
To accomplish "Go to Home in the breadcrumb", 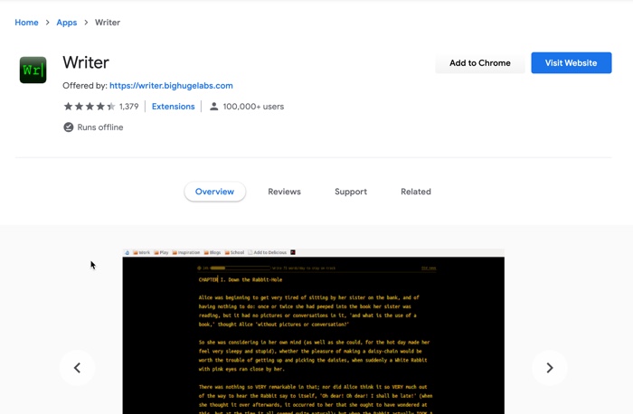I will coord(26,23).
